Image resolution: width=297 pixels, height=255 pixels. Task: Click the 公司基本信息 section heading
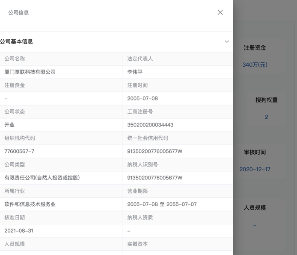[17, 41]
